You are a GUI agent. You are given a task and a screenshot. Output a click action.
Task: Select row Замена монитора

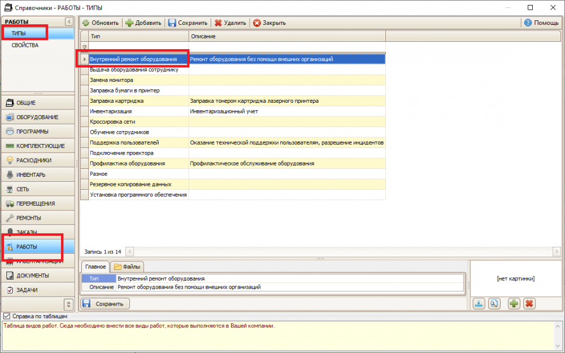click(233, 80)
